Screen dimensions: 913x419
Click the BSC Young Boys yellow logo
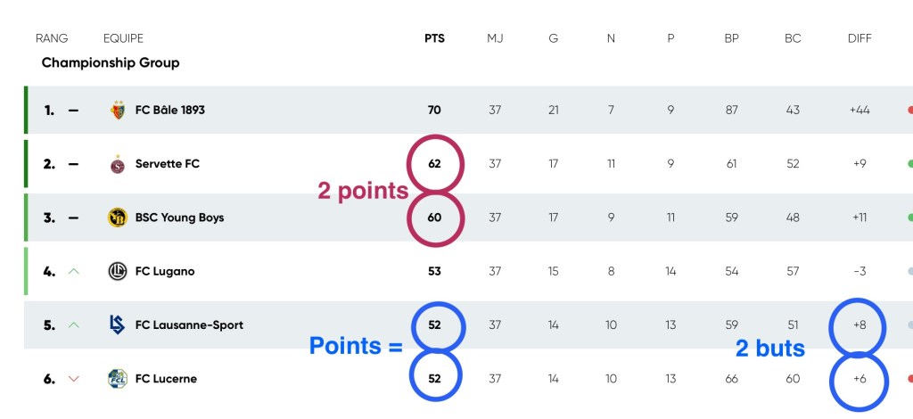coord(118,218)
